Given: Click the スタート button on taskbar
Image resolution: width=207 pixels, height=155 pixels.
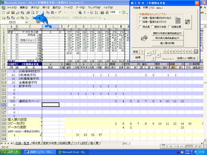Looking at the screenshot, I should pyautogui.click(x=11, y=152).
